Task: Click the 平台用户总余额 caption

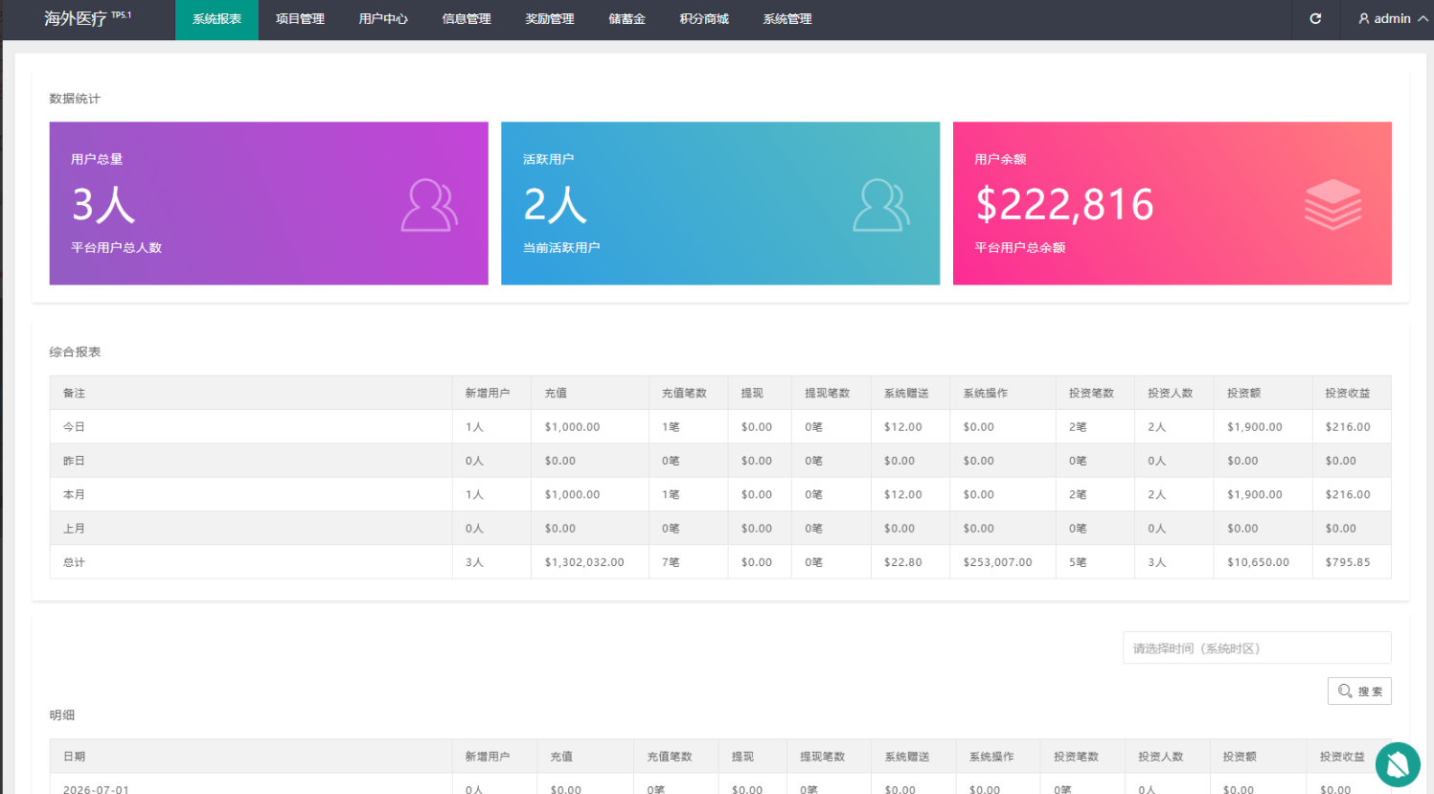Action: pyautogui.click(x=1020, y=247)
